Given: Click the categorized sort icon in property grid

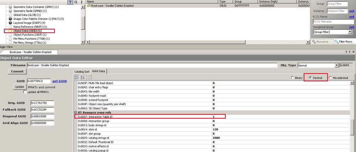Looking at the screenshot, I should coord(77,77).
